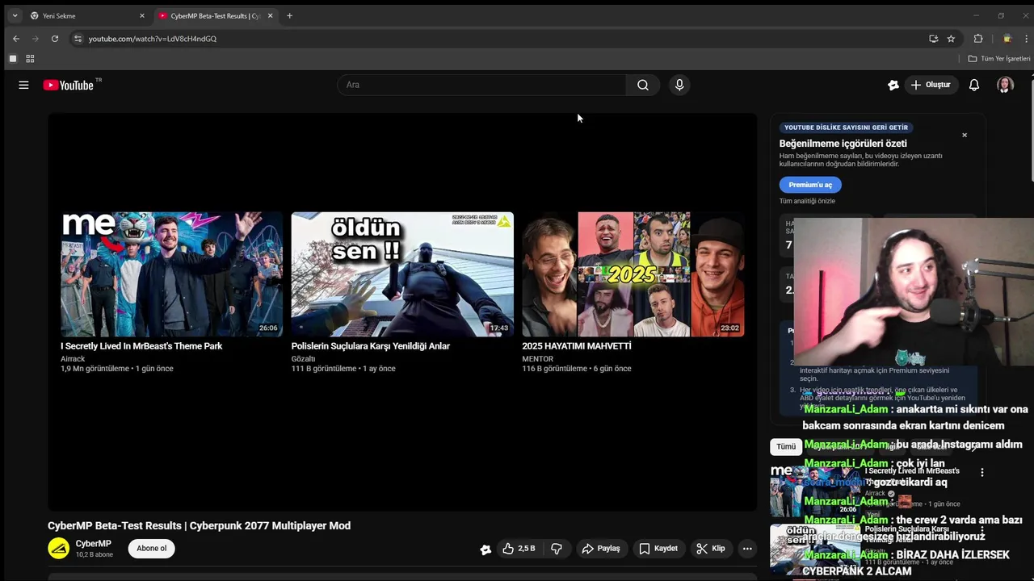Click the Ara search field
The height and width of the screenshot is (581, 1034).
(481, 85)
